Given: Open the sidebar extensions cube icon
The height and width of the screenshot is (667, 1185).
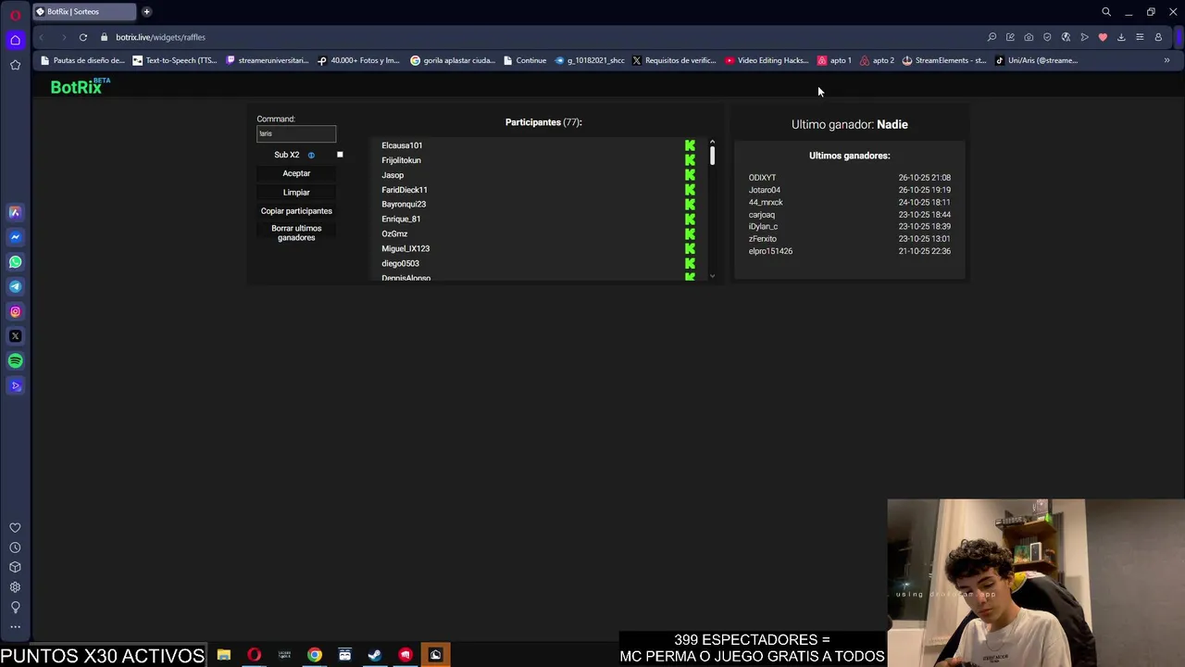Looking at the screenshot, I should [15, 567].
